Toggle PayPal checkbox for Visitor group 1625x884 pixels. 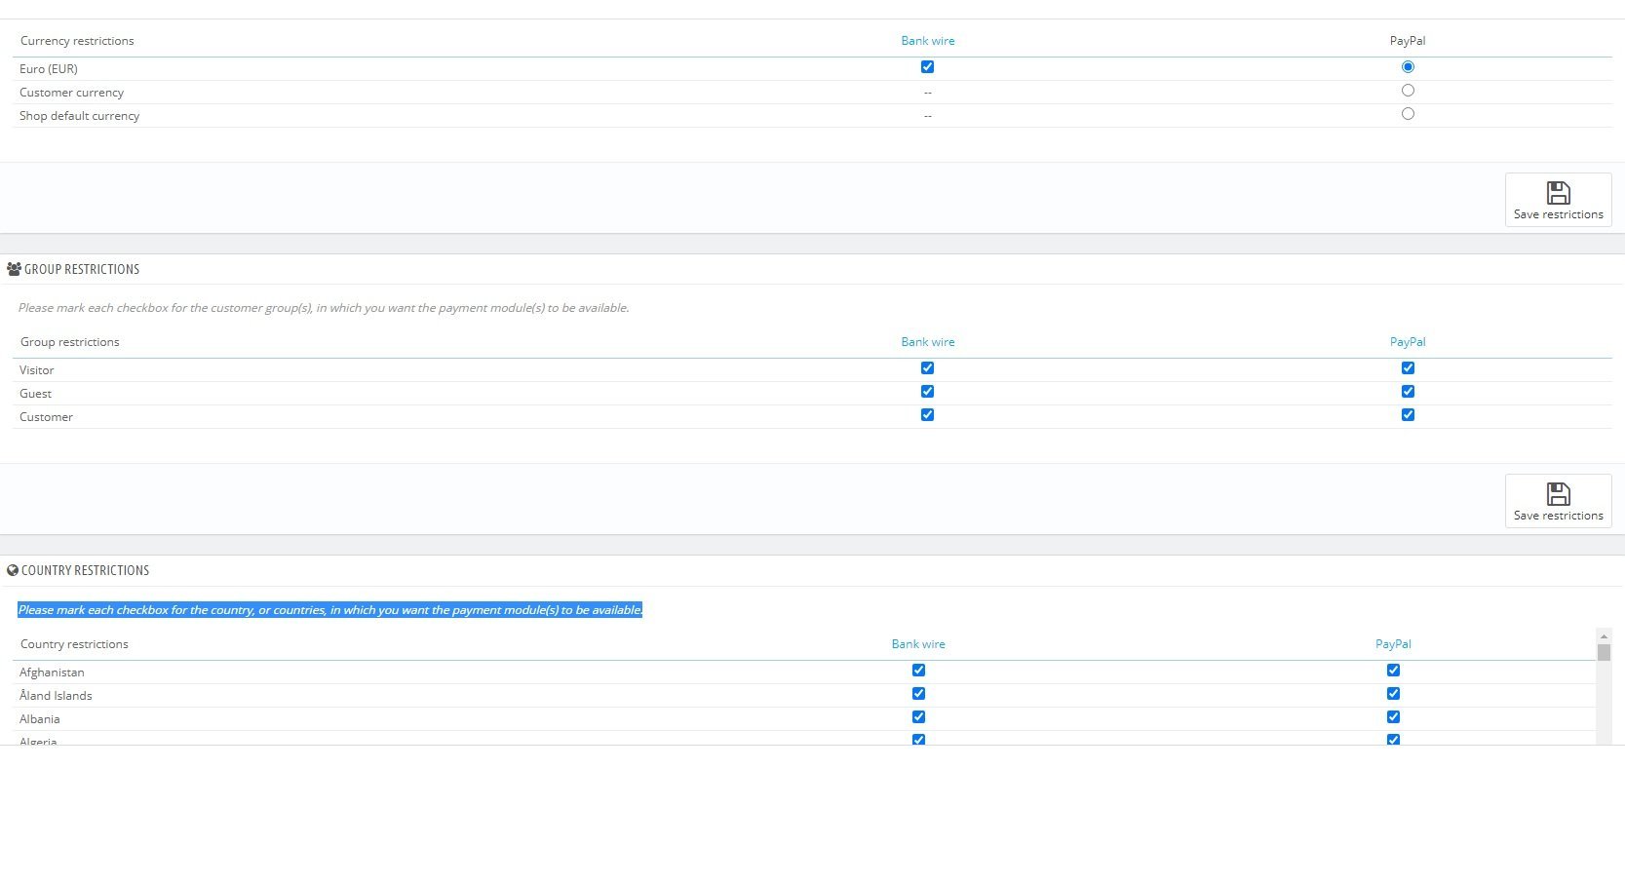[1408, 368]
